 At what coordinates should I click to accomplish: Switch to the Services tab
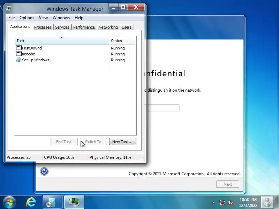62,27
